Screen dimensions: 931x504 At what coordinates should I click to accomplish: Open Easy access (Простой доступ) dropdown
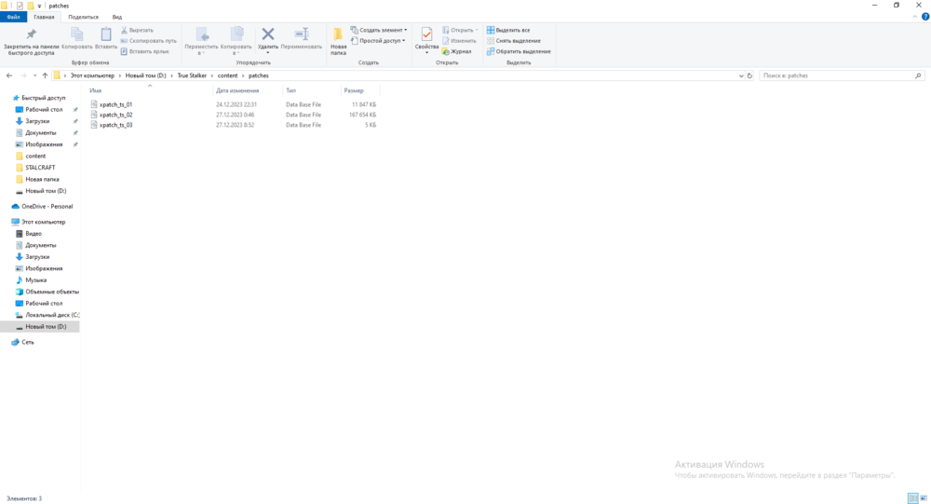coord(378,40)
